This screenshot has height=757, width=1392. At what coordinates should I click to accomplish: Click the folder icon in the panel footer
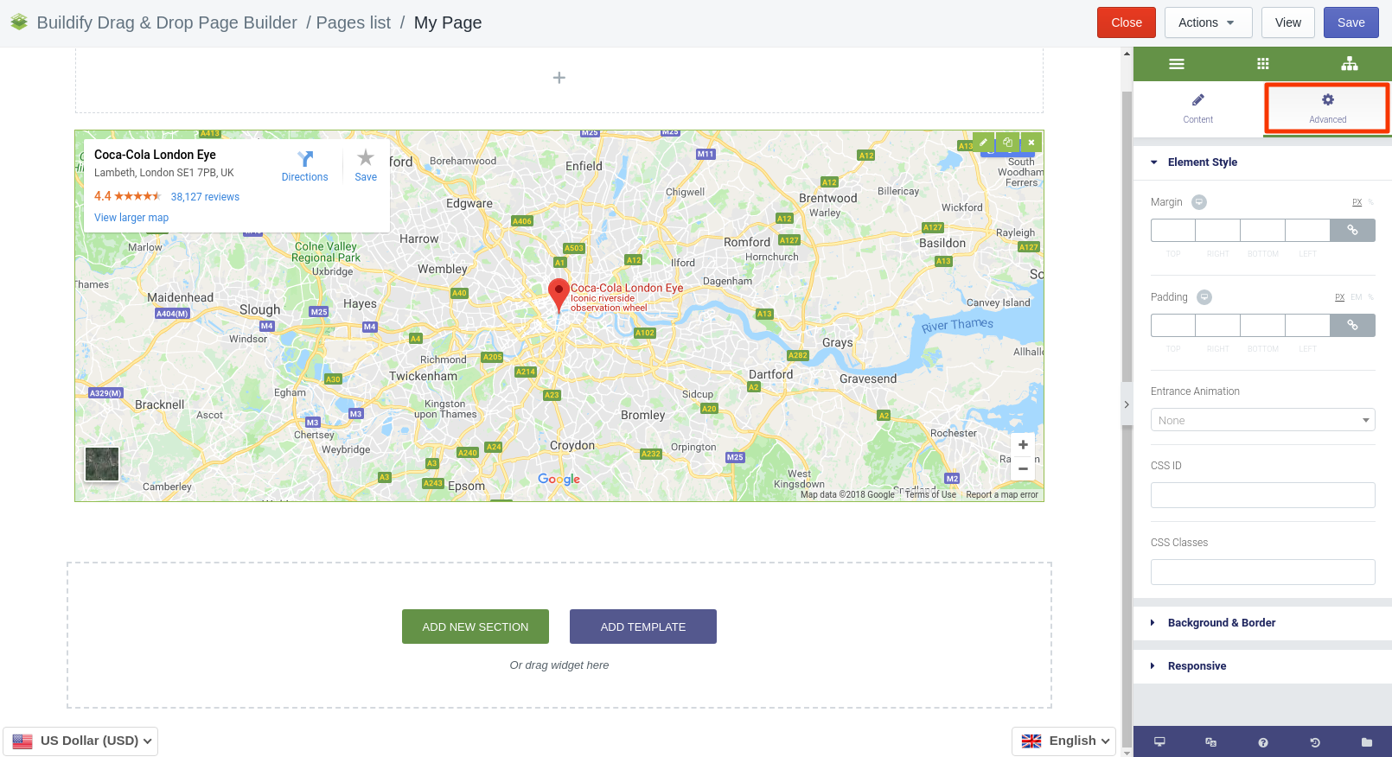click(1367, 742)
